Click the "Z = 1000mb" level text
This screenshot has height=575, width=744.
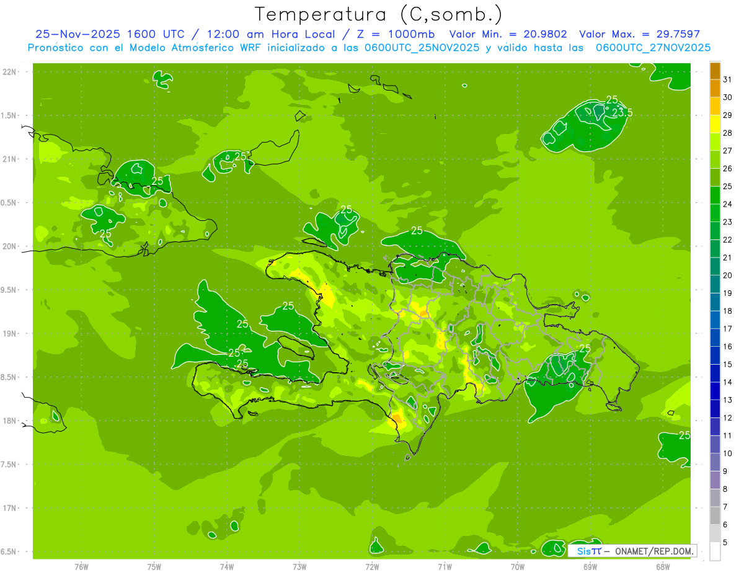(x=396, y=34)
